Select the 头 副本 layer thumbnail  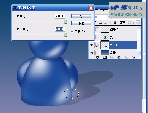point(105,45)
